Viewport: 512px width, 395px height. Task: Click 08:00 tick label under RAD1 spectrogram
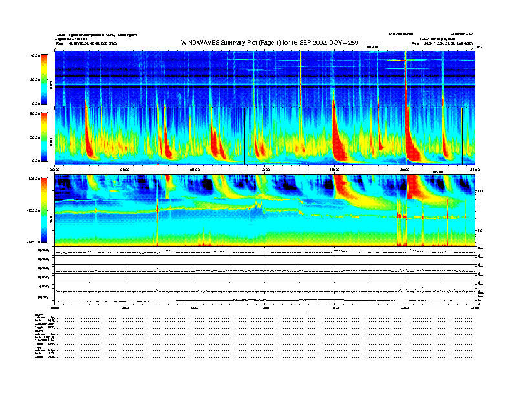pyautogui.click(x=195, y=170)
